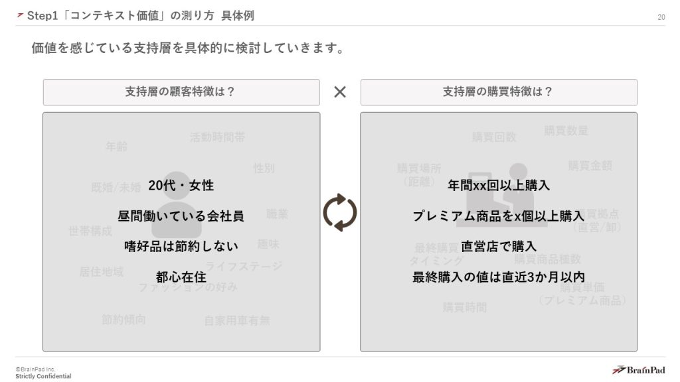Click the 年間xx回以上購入 text
The height and width of the screenshot is (382, 680).
point(498,186)
